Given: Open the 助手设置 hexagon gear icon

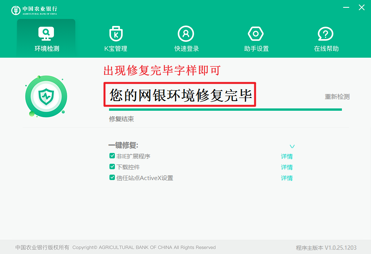Looking at the screenshot, I should pos(256,34).
